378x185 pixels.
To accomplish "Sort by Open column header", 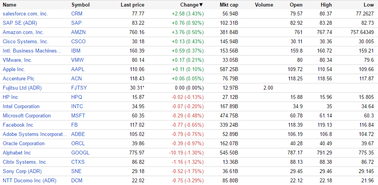I will tap(296, 5).
